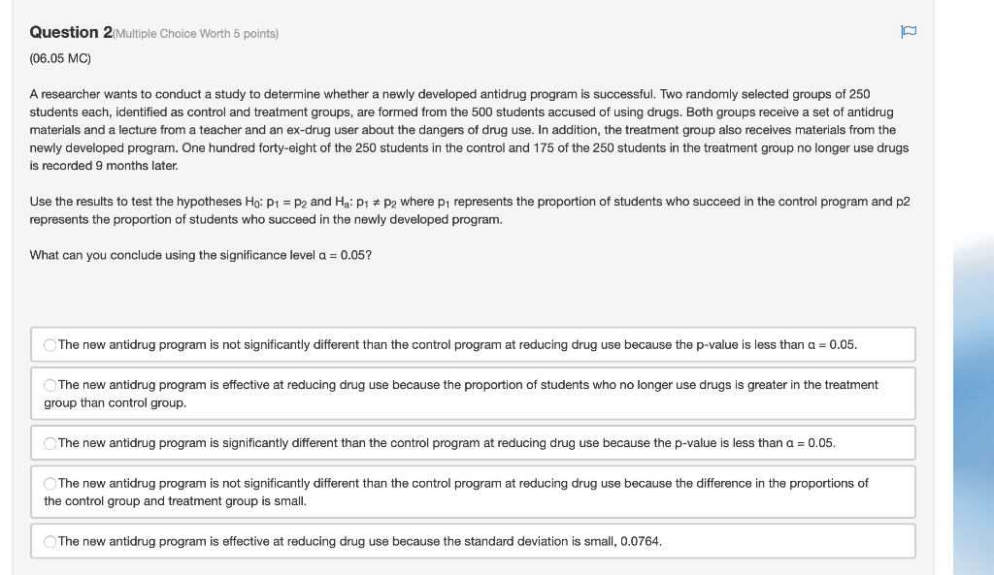Image resolution: width=994 pixels, height=575 pixels.
Task: Click the question paragraph describing the antidrug study
Action: [466, 130]
